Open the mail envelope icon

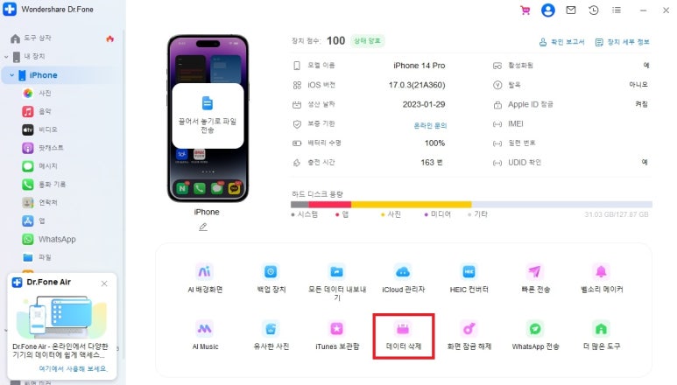pos(571,10)
